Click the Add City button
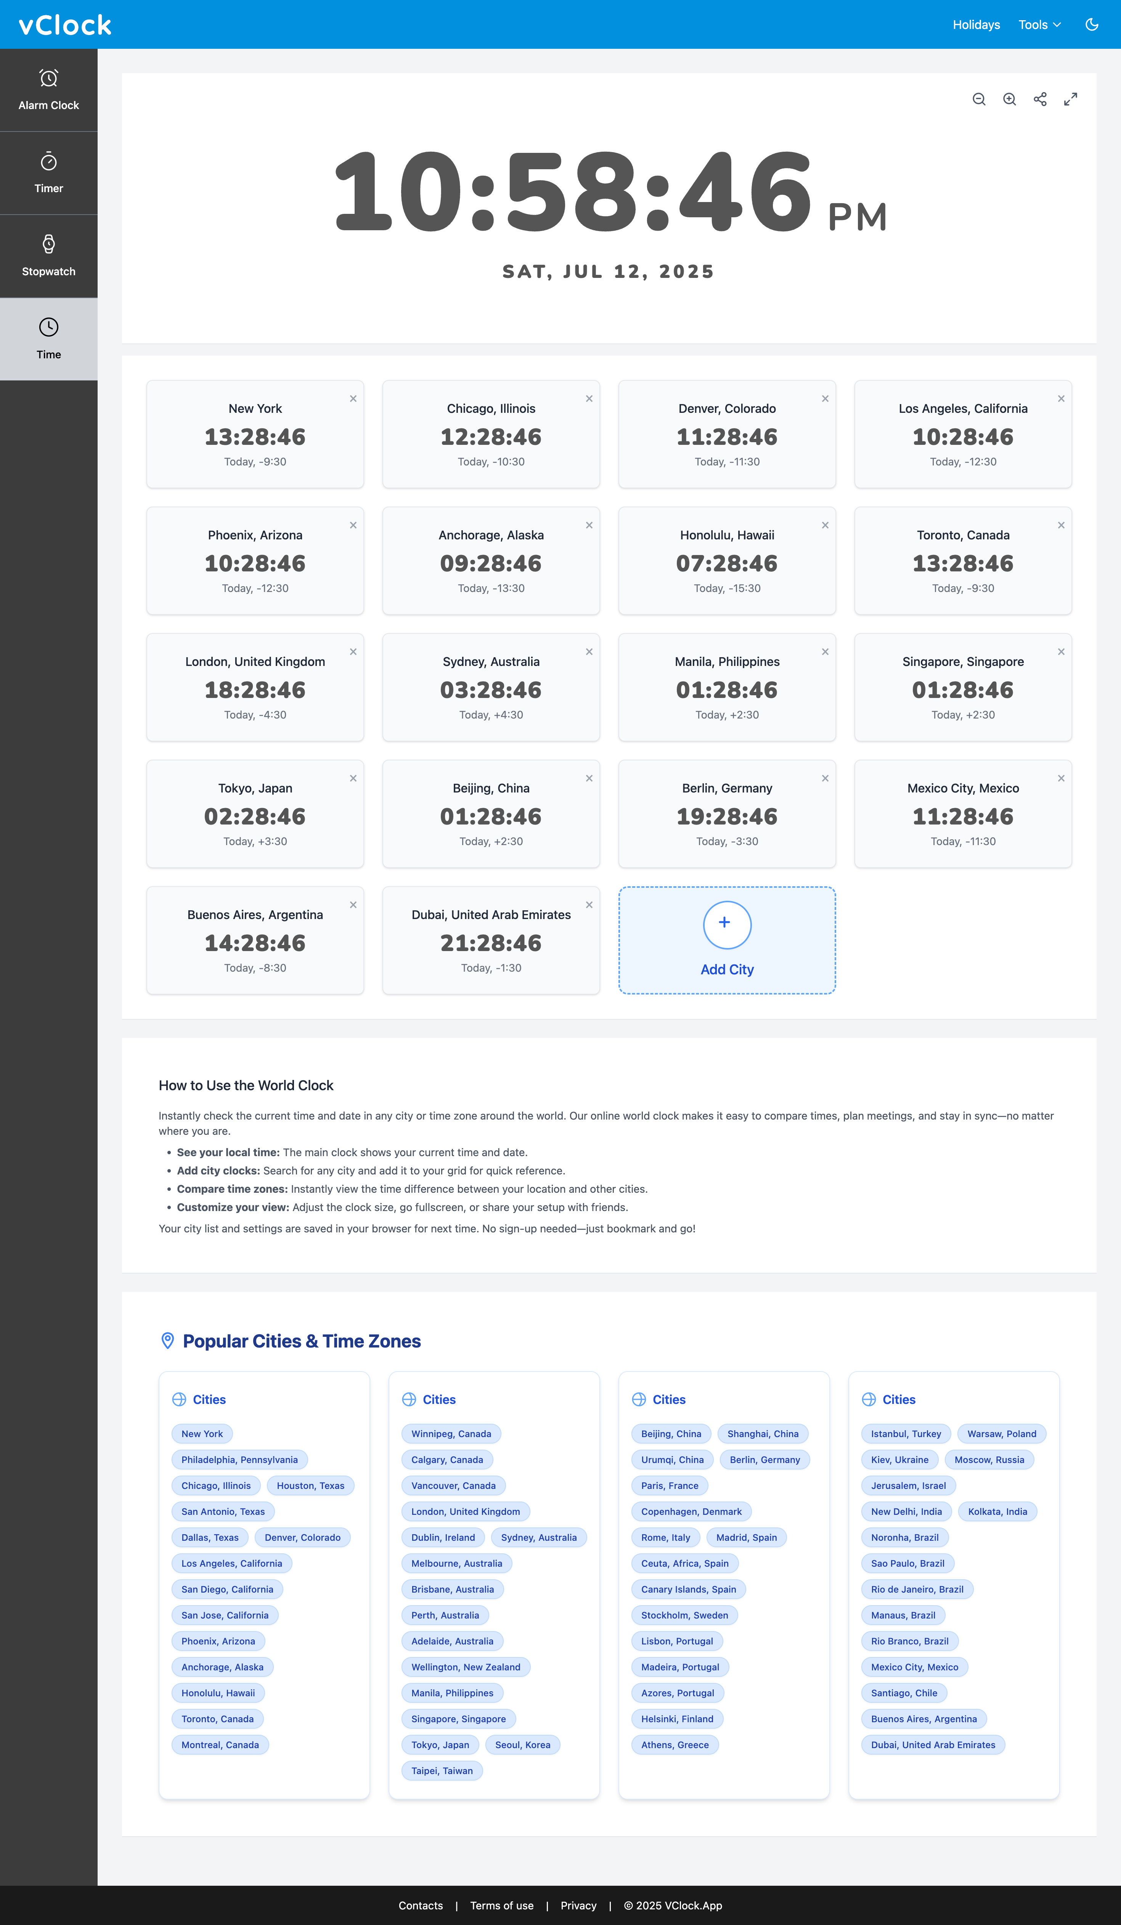Screen dimensions: 1121x1925 coord(727,940)
